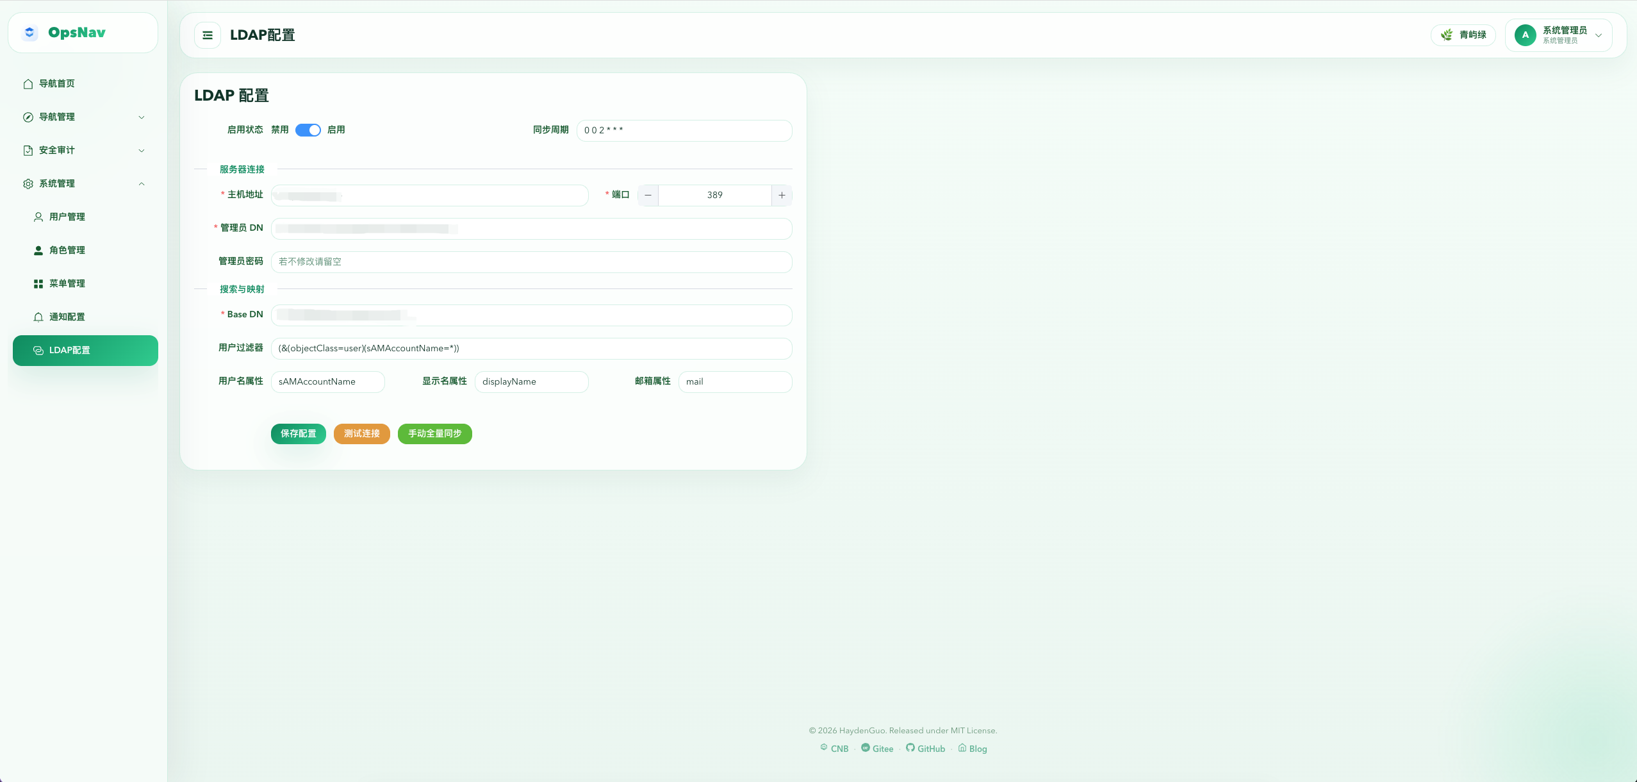1637x782 pixels.
Task: Click the bell icon 通知配置
Action: point(38,317)
